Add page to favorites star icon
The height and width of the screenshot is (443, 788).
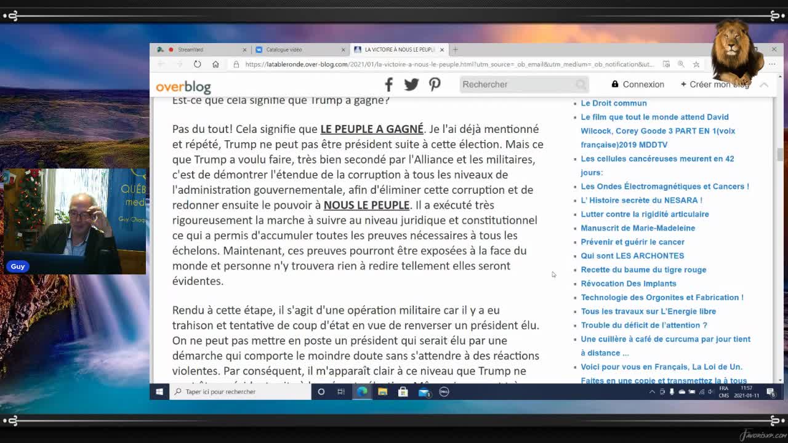pos(696,64)
